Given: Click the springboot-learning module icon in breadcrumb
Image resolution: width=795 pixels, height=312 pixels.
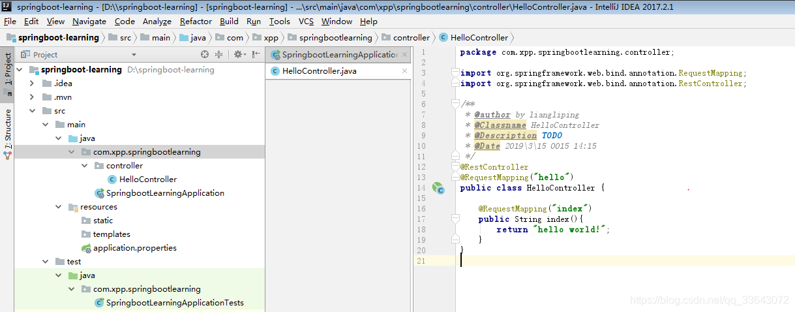Looking at the screenshot, I should (x=10, y=38).
